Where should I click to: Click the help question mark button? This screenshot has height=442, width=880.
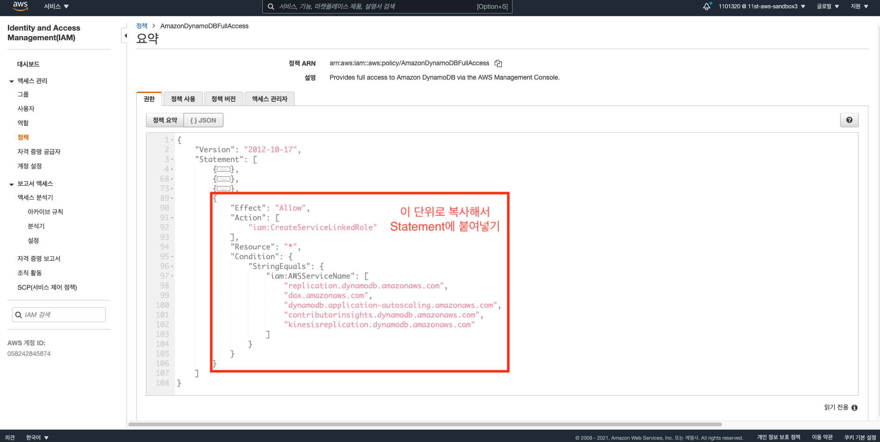849,120
